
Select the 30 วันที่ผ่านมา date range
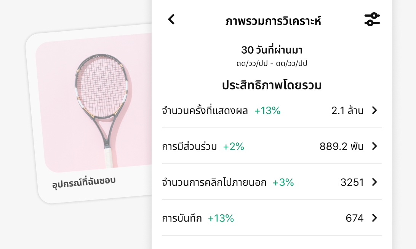[x=272, y=50]
